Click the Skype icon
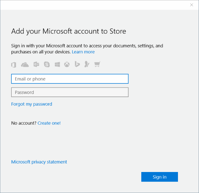The height and width of the screenshot is (193, 199). pos(47,64)
